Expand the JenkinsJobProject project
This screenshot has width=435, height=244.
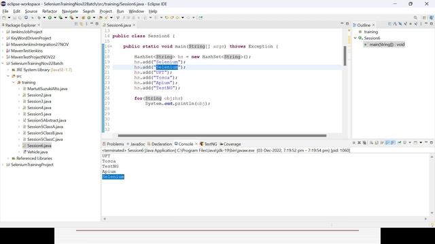coord(3,32)
